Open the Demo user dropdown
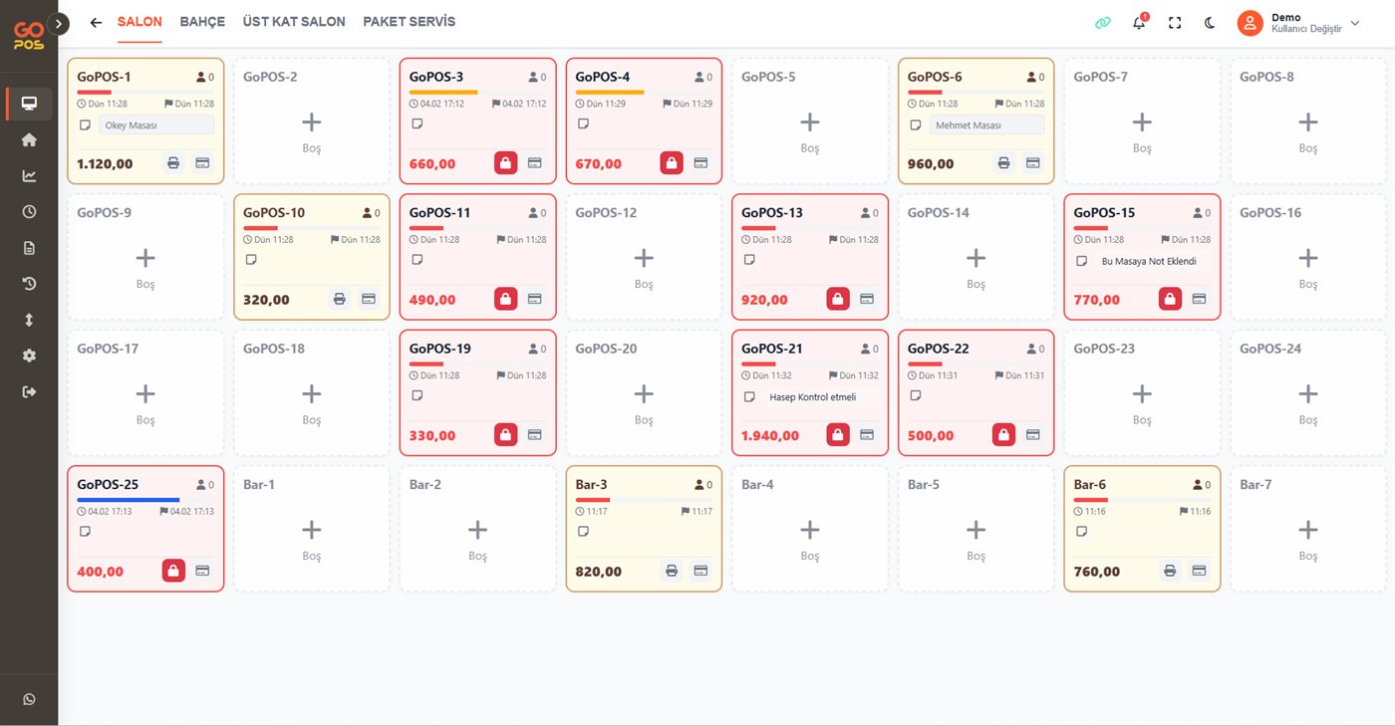The height and width of the screenshot is (726, 1395). click(1298, 23)
